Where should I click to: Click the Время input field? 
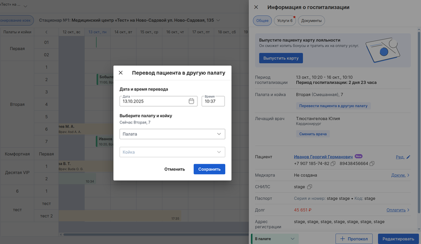tap(213, 101)
